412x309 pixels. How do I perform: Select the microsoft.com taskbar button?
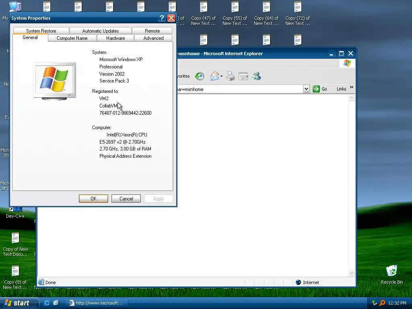coord(96,303)
